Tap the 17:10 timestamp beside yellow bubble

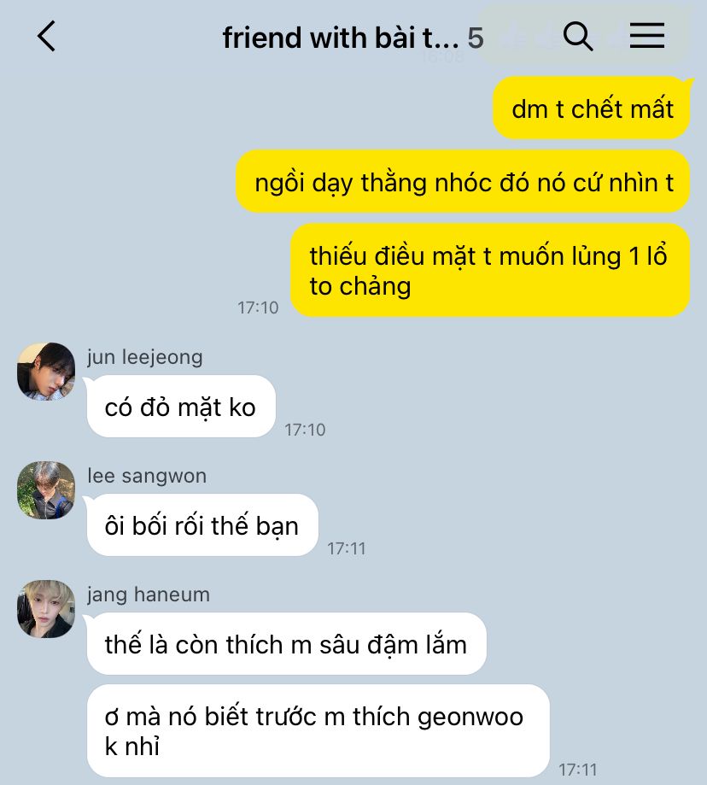[258, 308]
